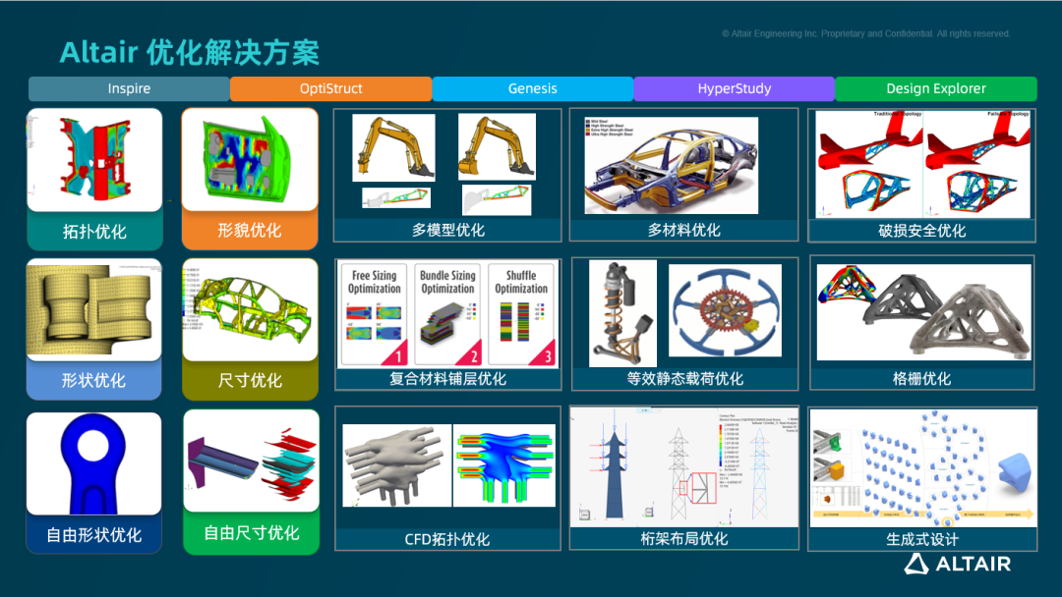Select the 生成式设计 (generative design) panel
The width and height of the screenshot is (1062, 597).
(921, 471)
